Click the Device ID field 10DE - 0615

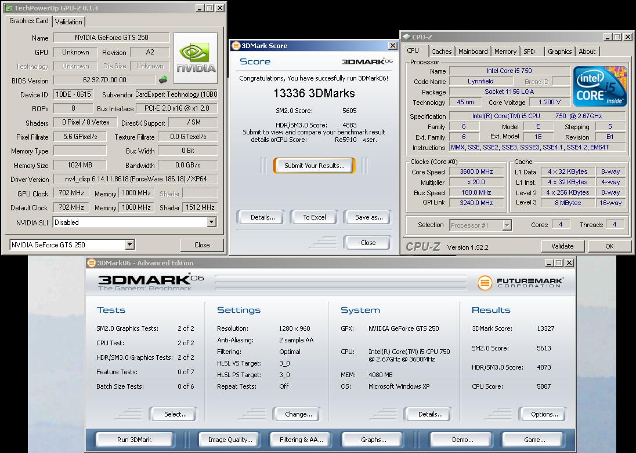74,94
